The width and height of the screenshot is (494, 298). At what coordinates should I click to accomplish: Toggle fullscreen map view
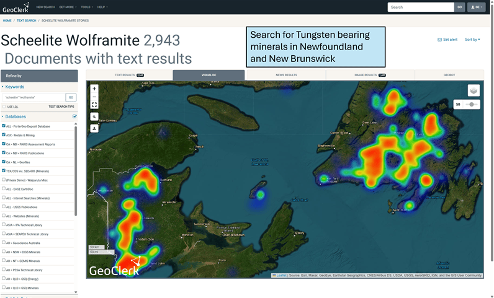(94, 105)
